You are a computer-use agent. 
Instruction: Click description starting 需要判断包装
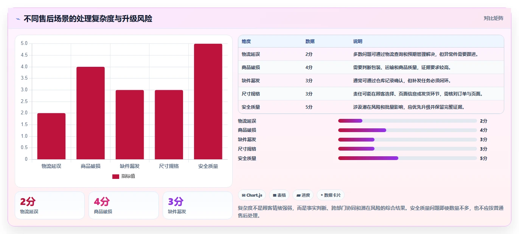tap(402, 68)
